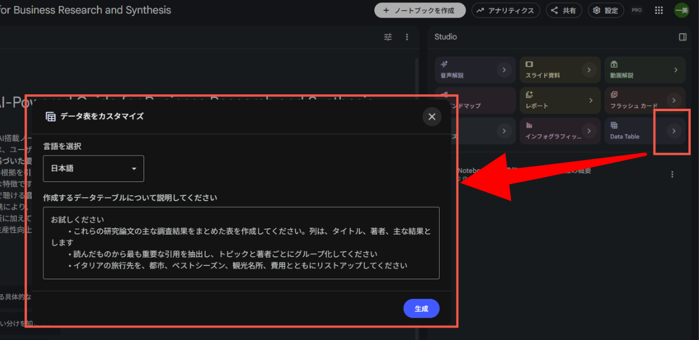Image resolution: width=699 pixels, height=340 pixels.
Task: Click the レポート document icon
Action: [x=529, y=94]
